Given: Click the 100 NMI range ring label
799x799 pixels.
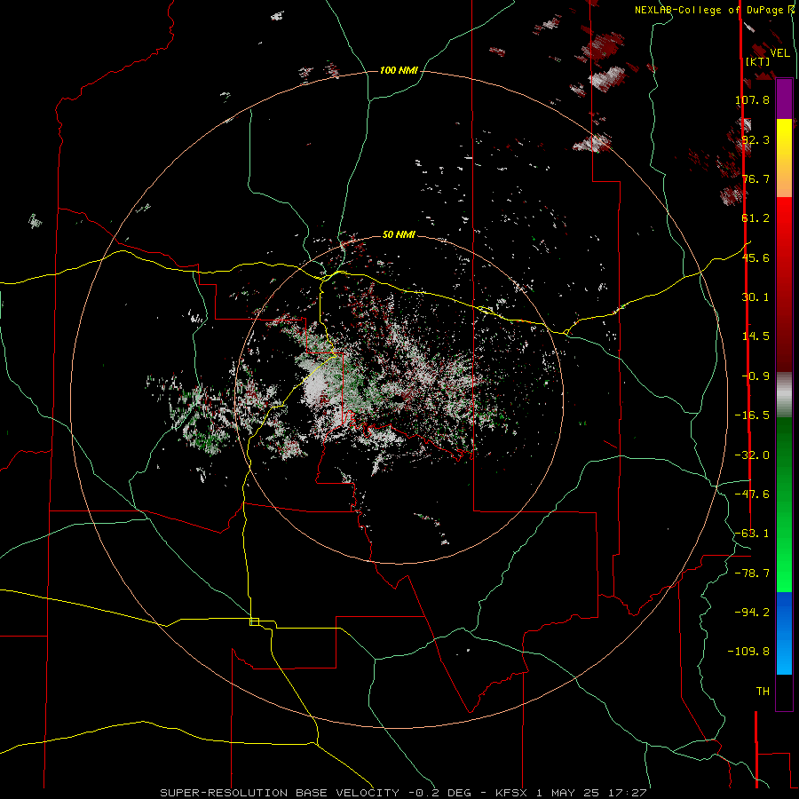Looking at the screenshot, I should (x=399, y=70).
